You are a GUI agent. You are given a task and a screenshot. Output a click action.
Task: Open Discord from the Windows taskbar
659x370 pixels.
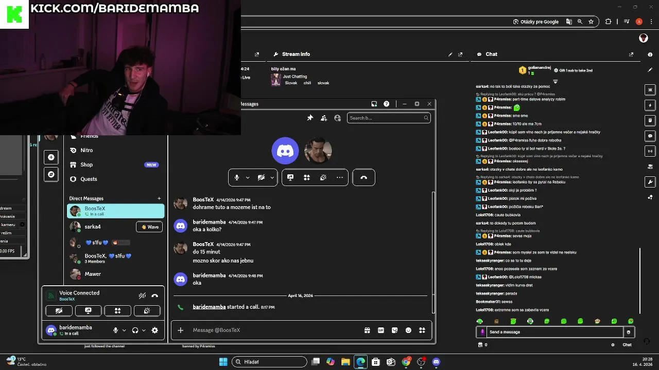pyautogui.click(x=437, y=362)
